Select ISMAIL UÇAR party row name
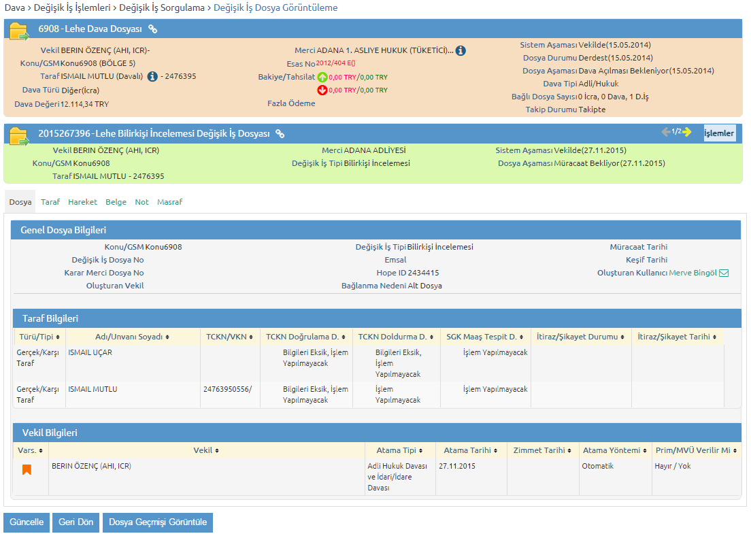The image size is (751, 536). 90,352
